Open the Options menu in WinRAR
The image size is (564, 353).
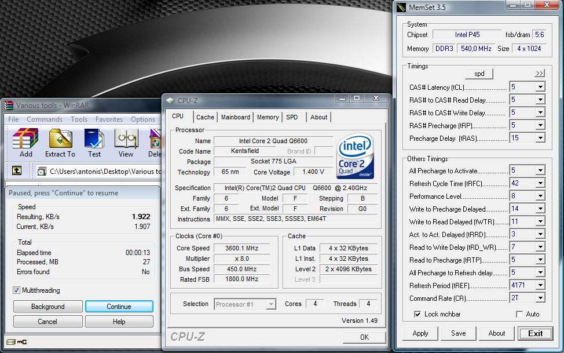pos(143,119)
